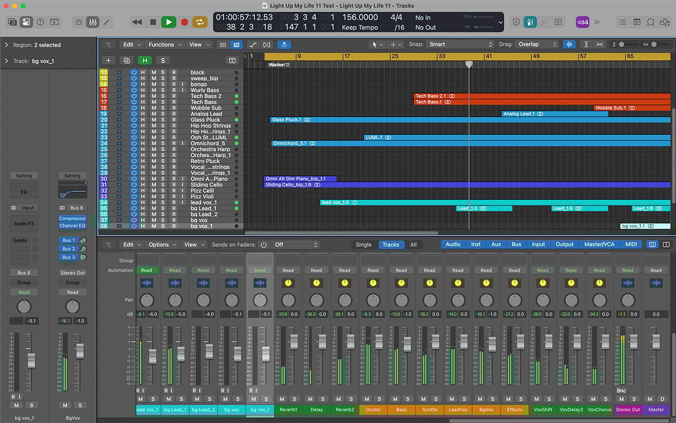
Task: Open the List Editors panel icon
Action: (624, 22)
